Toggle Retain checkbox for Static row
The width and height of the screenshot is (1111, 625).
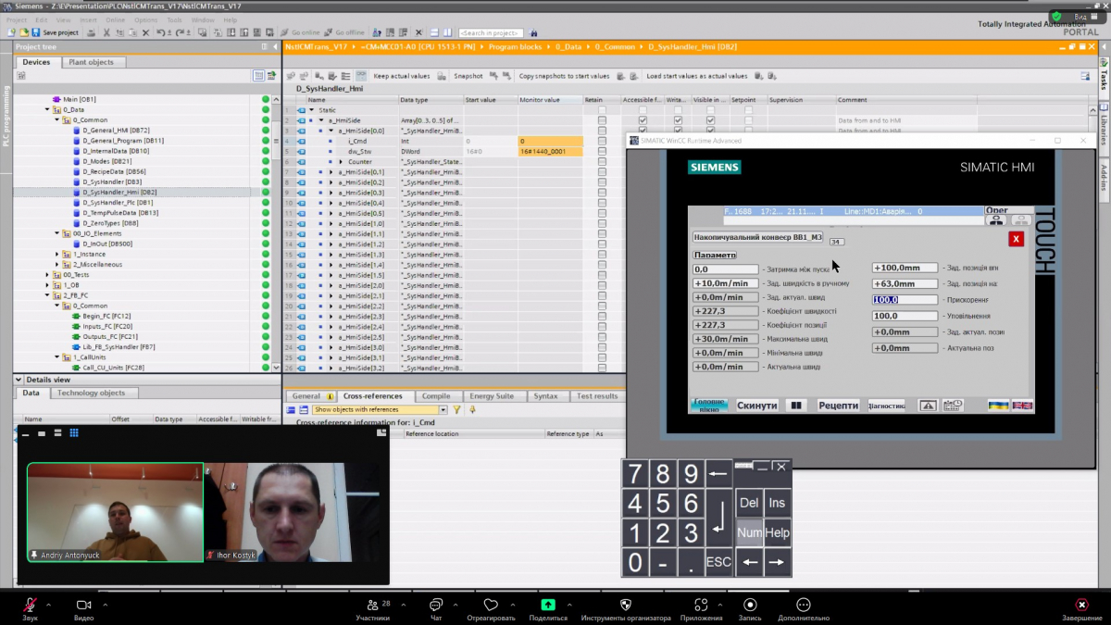(602, 110)
